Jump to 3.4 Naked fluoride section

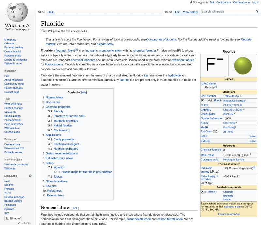(x=63, y=125)
